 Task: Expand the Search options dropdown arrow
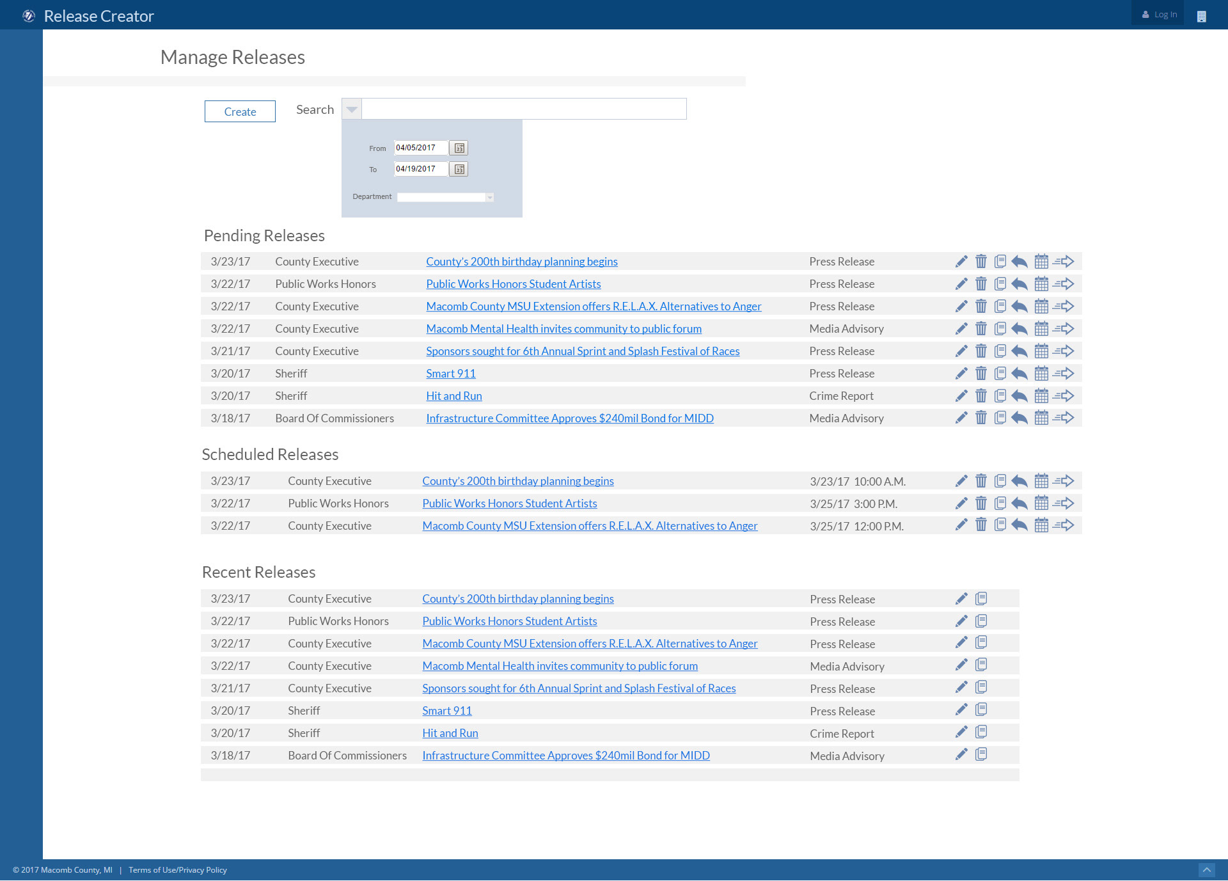coord(352,109)
